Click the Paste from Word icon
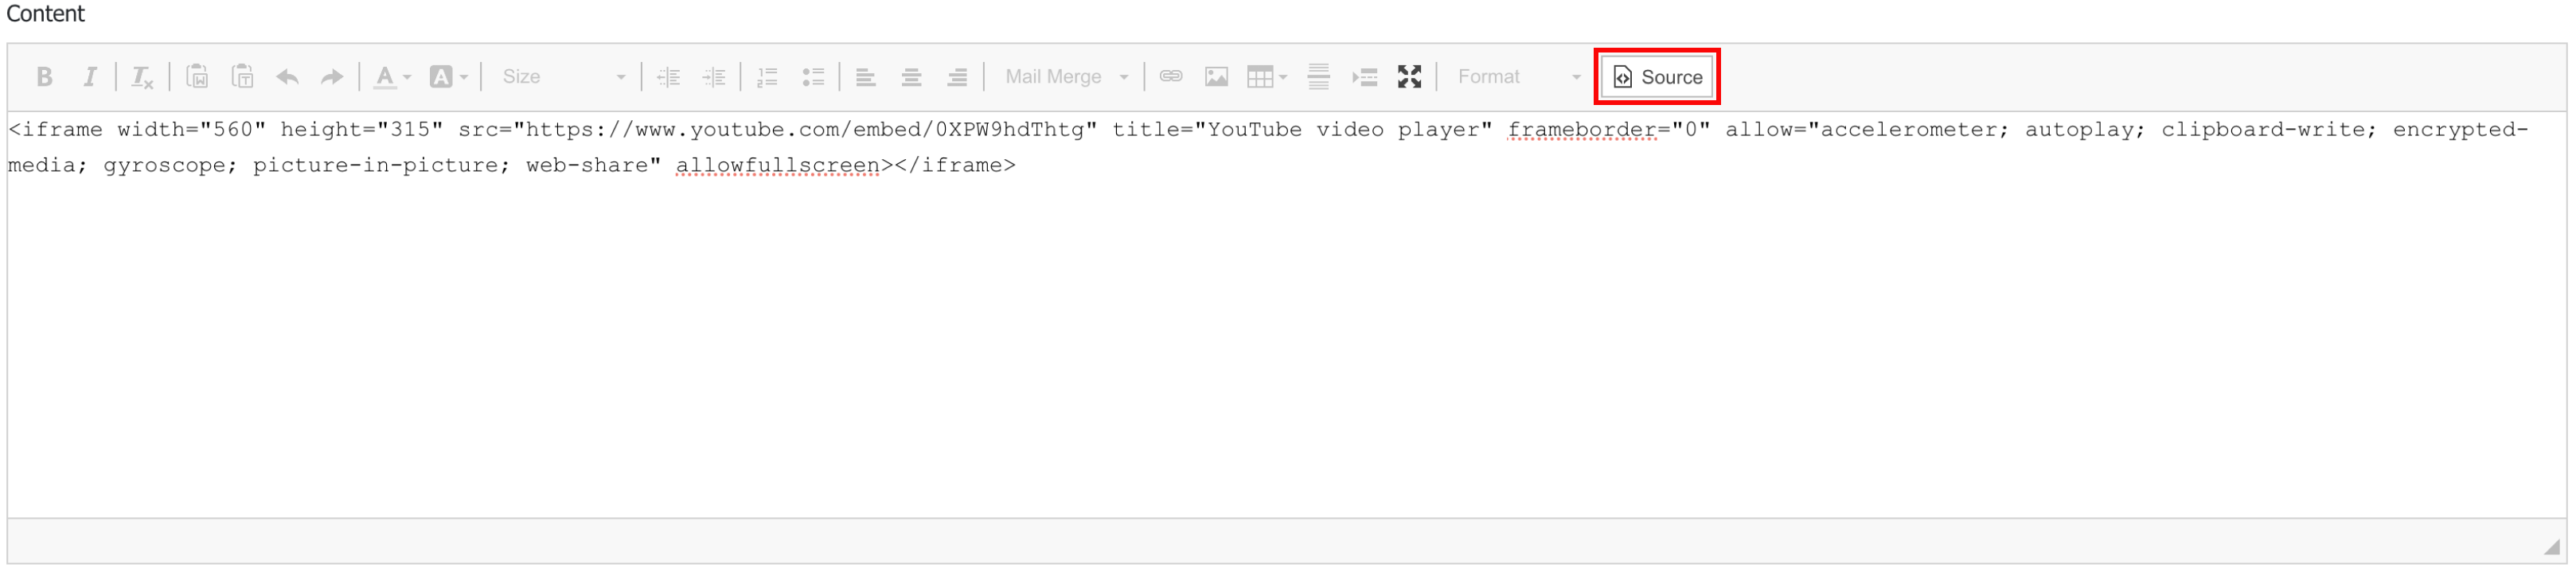This screenshot has width=2576, height=568. coord(197,77)
